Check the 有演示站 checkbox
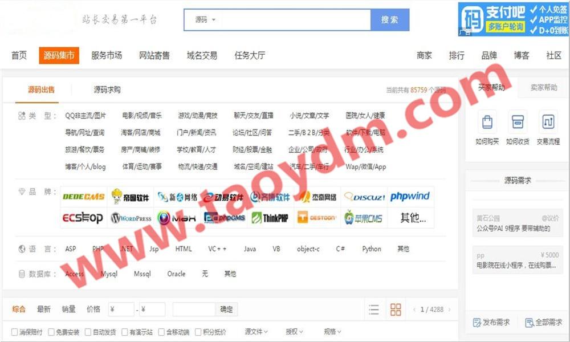 [125, 332]
